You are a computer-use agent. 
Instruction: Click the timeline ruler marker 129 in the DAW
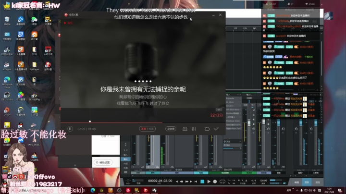click(245, 28)
